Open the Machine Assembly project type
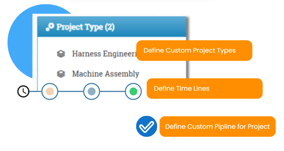This screenshot has width=284, height=151. click(x=105, y=74)
